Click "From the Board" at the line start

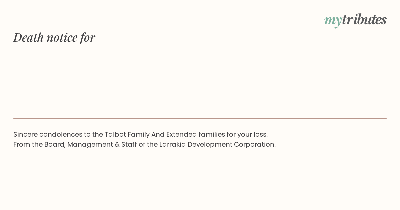tap(39, 144)
